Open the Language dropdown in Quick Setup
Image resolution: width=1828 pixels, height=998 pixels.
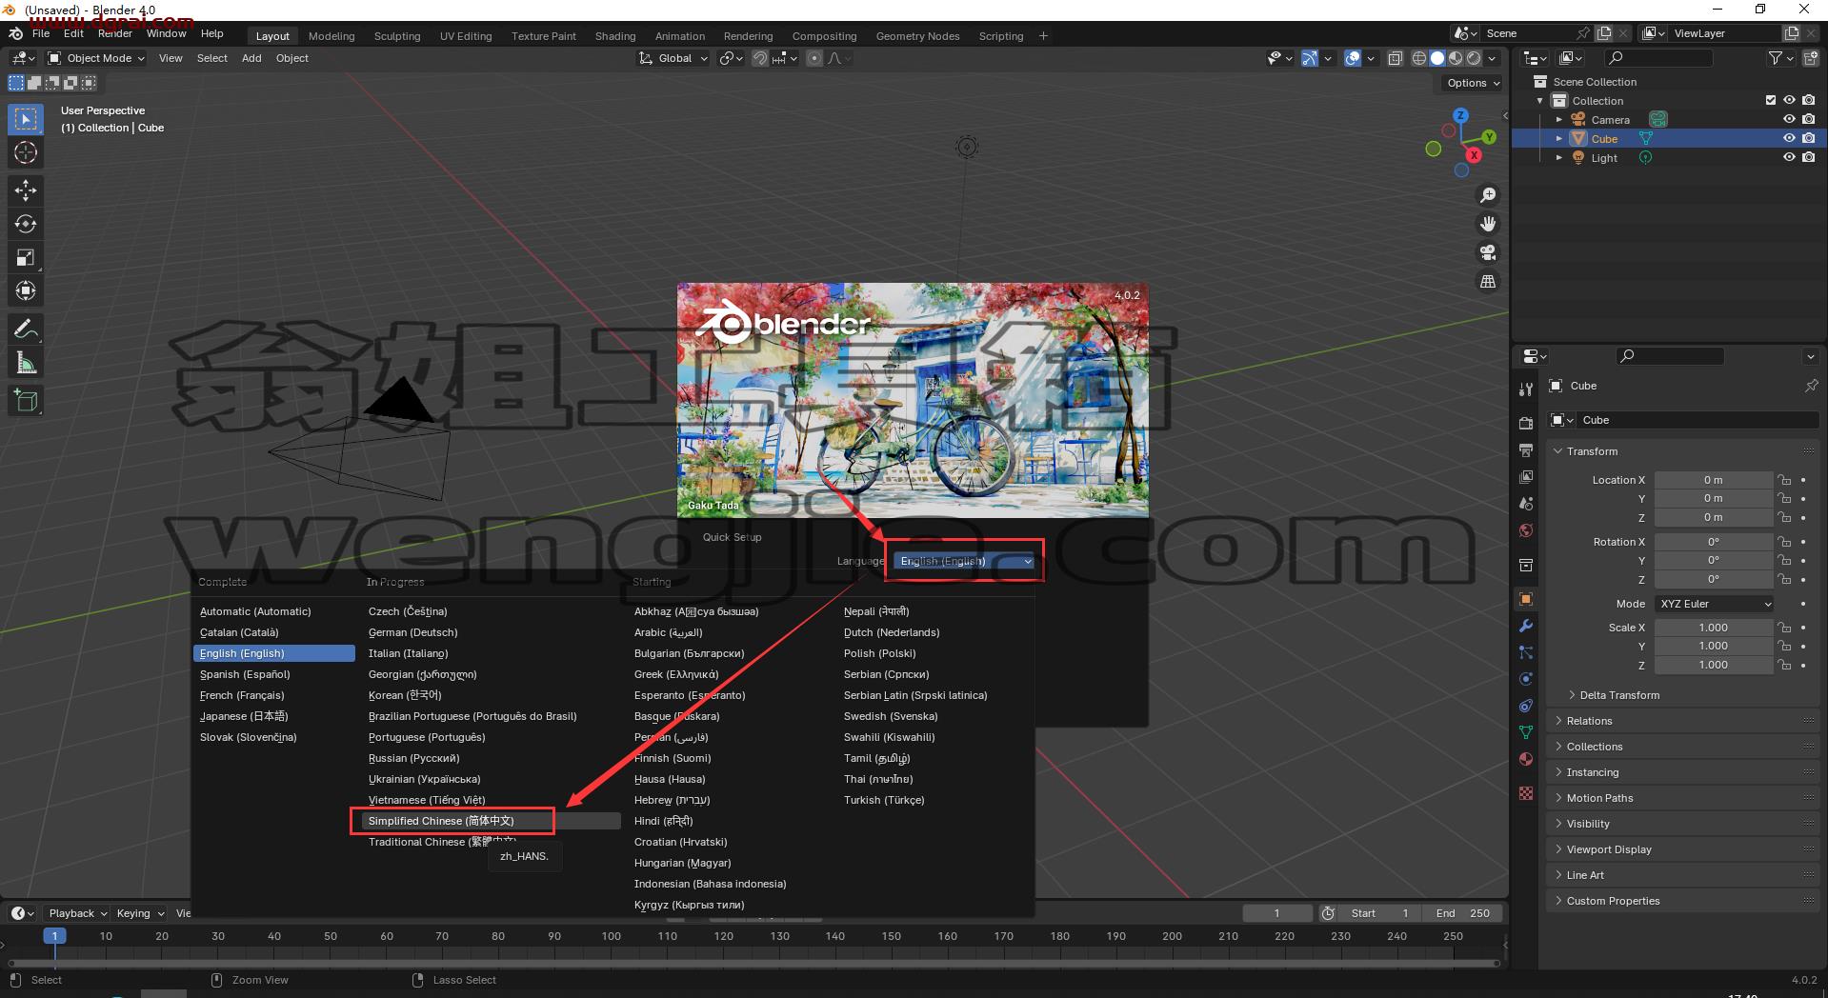point(965,561)
